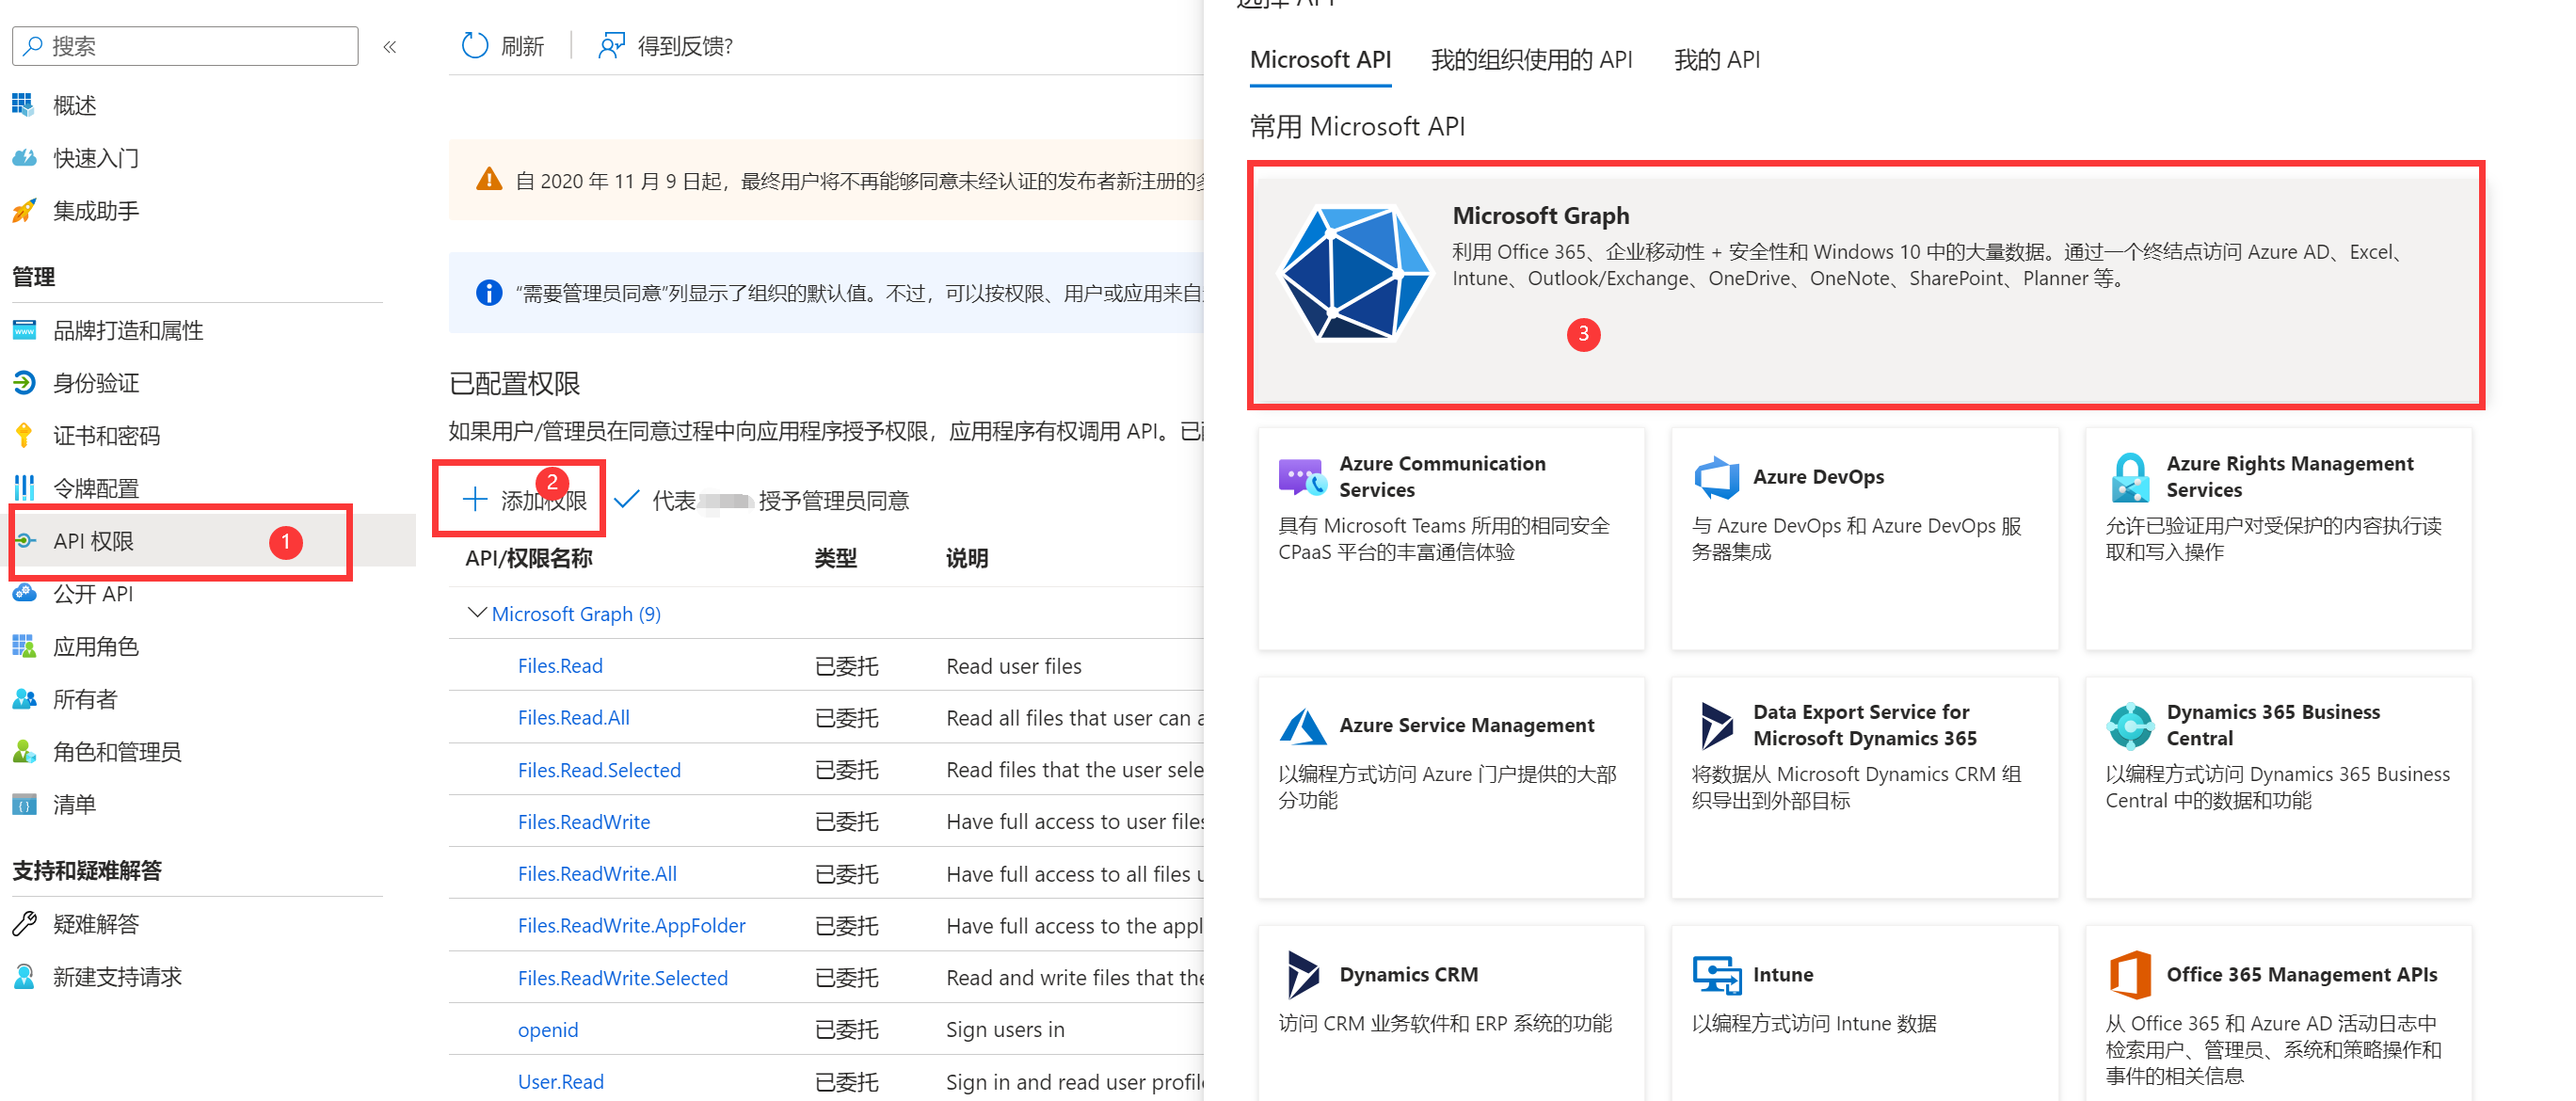Click in the 搜索 search field

coord(185,46)
